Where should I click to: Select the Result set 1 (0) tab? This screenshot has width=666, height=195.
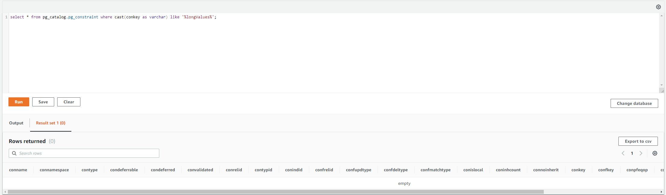[x=51, y=123]
